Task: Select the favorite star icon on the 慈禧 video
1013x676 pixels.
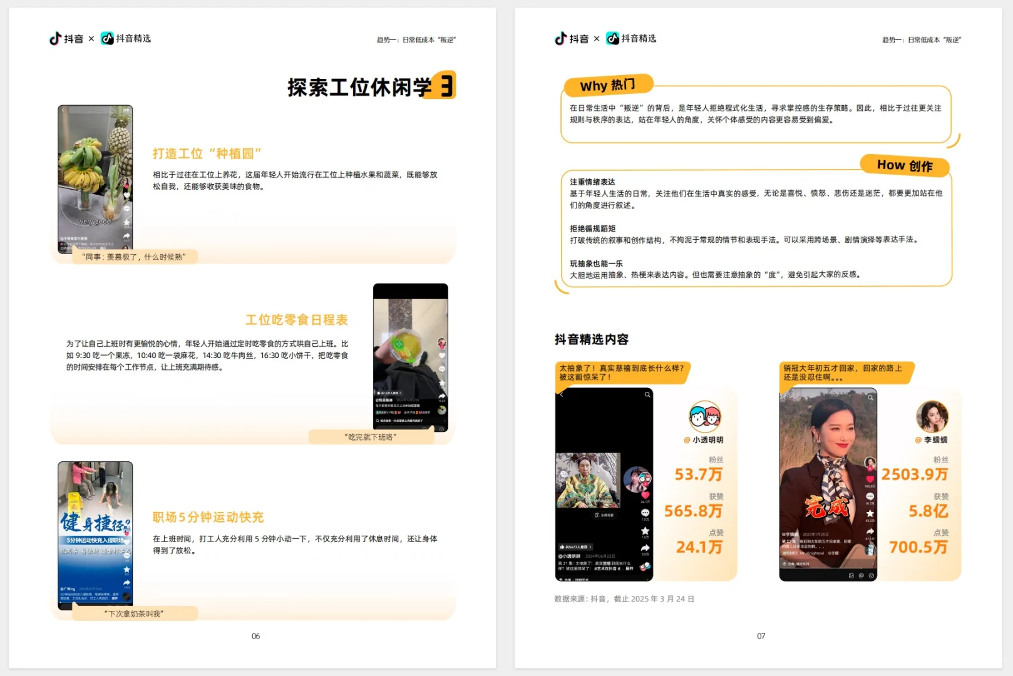Action: [x=644, y=530]
